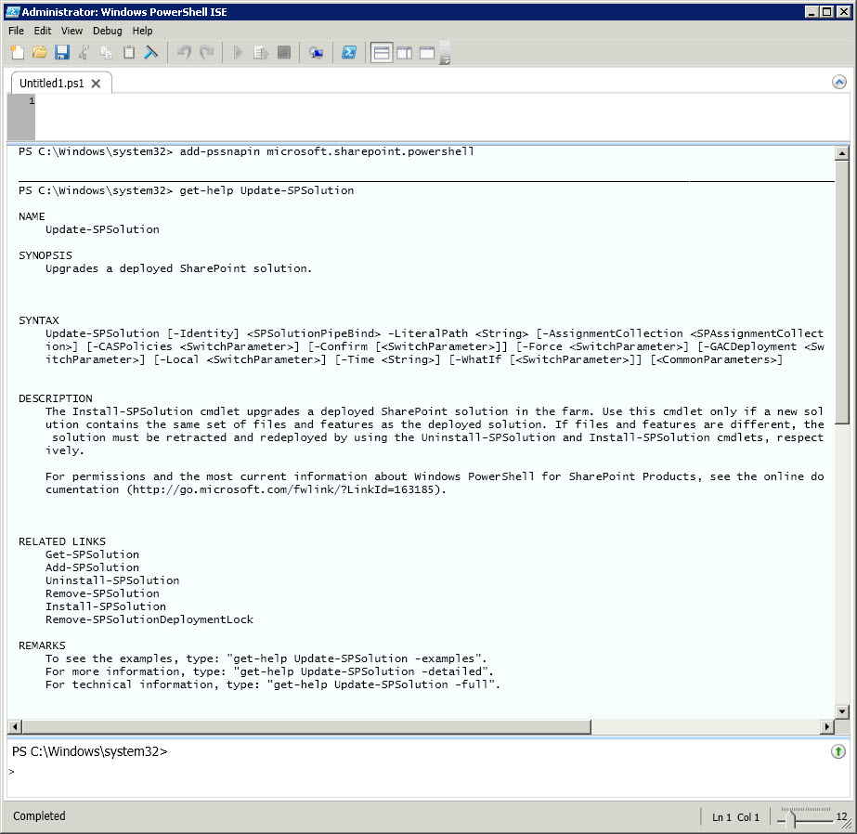Select the Untitled1.ps1 tab
This screenshot has width=857, height=834.
point(51,83)
